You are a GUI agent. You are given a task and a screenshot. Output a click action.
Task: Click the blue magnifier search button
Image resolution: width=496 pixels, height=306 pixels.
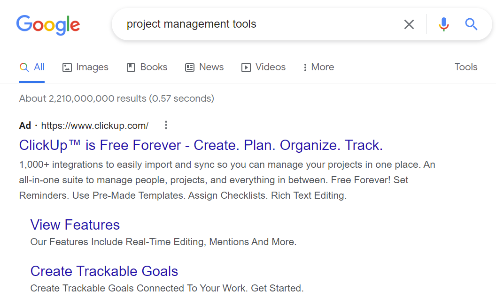coord(471,24)
